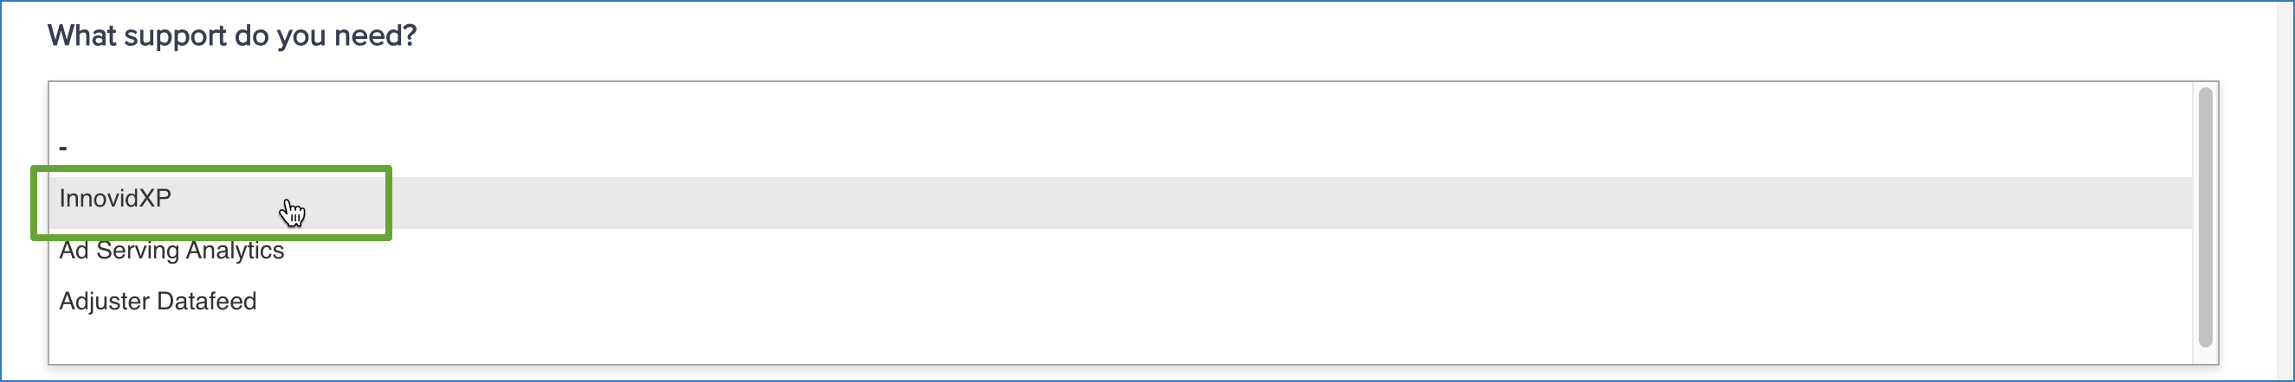Click the support list vertical scrollbar
The image size is (2295, 382).
2205,218
